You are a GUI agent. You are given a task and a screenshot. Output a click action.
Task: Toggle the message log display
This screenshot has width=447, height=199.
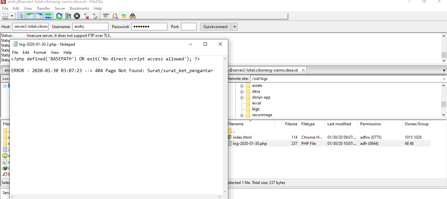[21, 16]
